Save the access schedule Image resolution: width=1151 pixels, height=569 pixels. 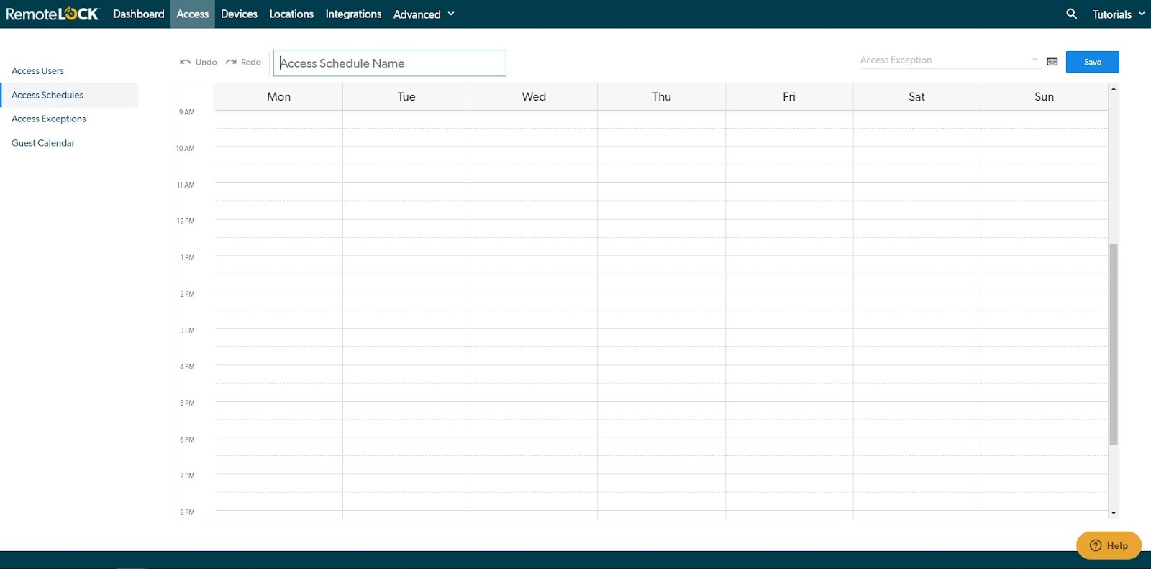pos(1092,62)
